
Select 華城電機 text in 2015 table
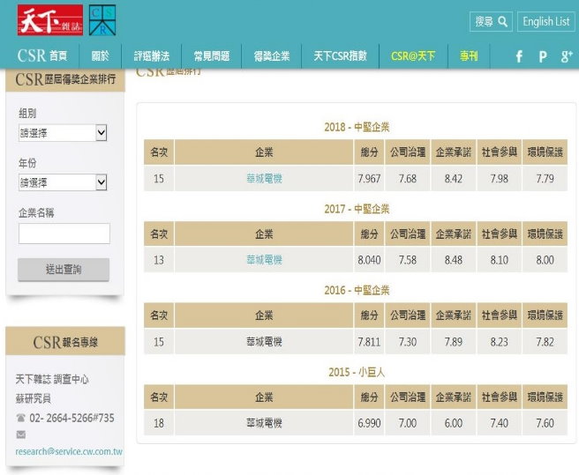[x=264, y=423]
